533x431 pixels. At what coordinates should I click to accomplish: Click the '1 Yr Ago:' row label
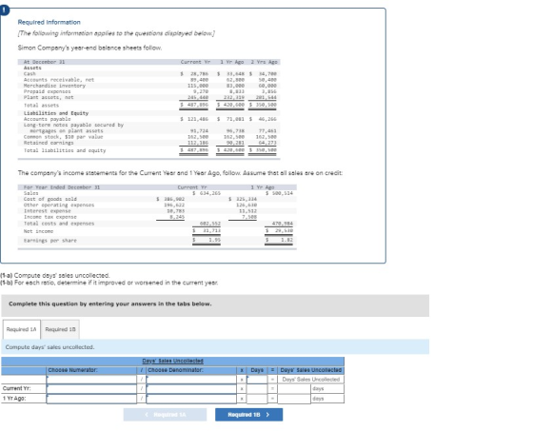(14, 399)
